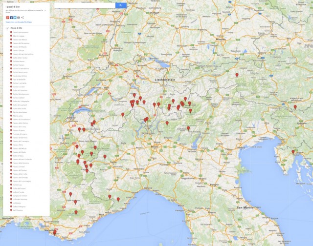Share map on Facebook
Viewport: 313px width, 246px height.
click(x=11, y=18)
